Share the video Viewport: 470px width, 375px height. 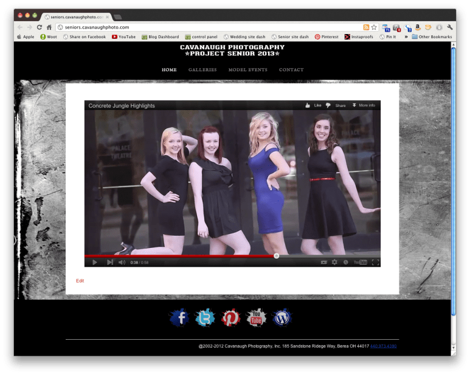(x=340, y=105)
